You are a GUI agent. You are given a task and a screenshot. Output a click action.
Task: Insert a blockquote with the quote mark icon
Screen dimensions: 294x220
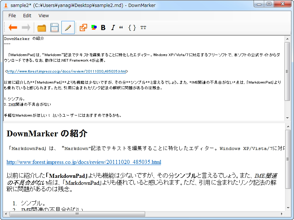(121, 27)
